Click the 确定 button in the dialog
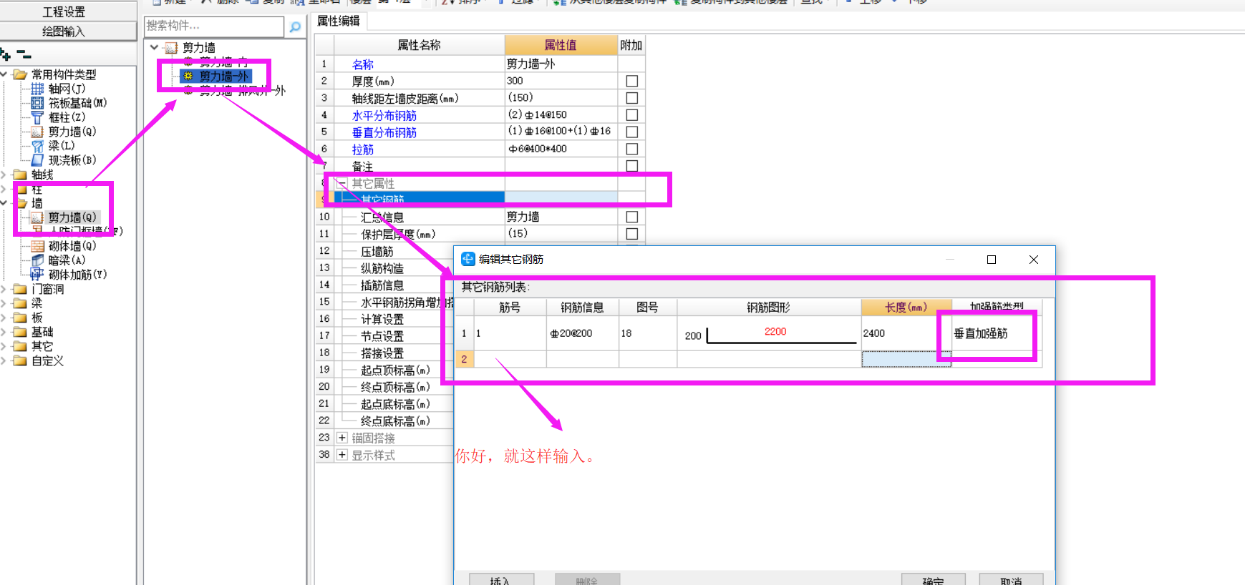 [933, 580]
